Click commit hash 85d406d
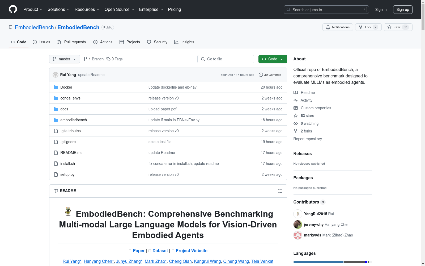 [x=227, y=75]
